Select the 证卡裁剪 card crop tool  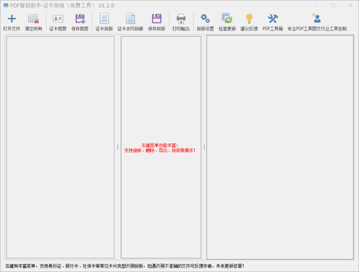[x=58, y=19]
